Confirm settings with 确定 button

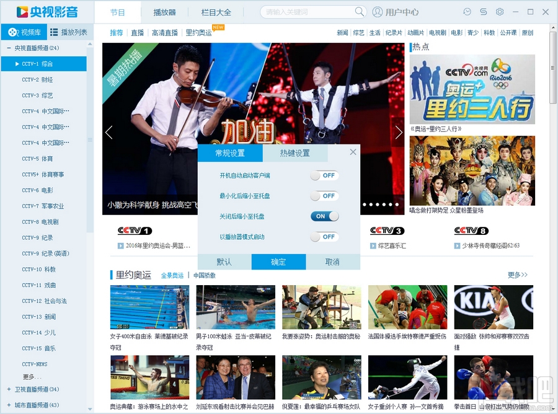tap(278, 262)
